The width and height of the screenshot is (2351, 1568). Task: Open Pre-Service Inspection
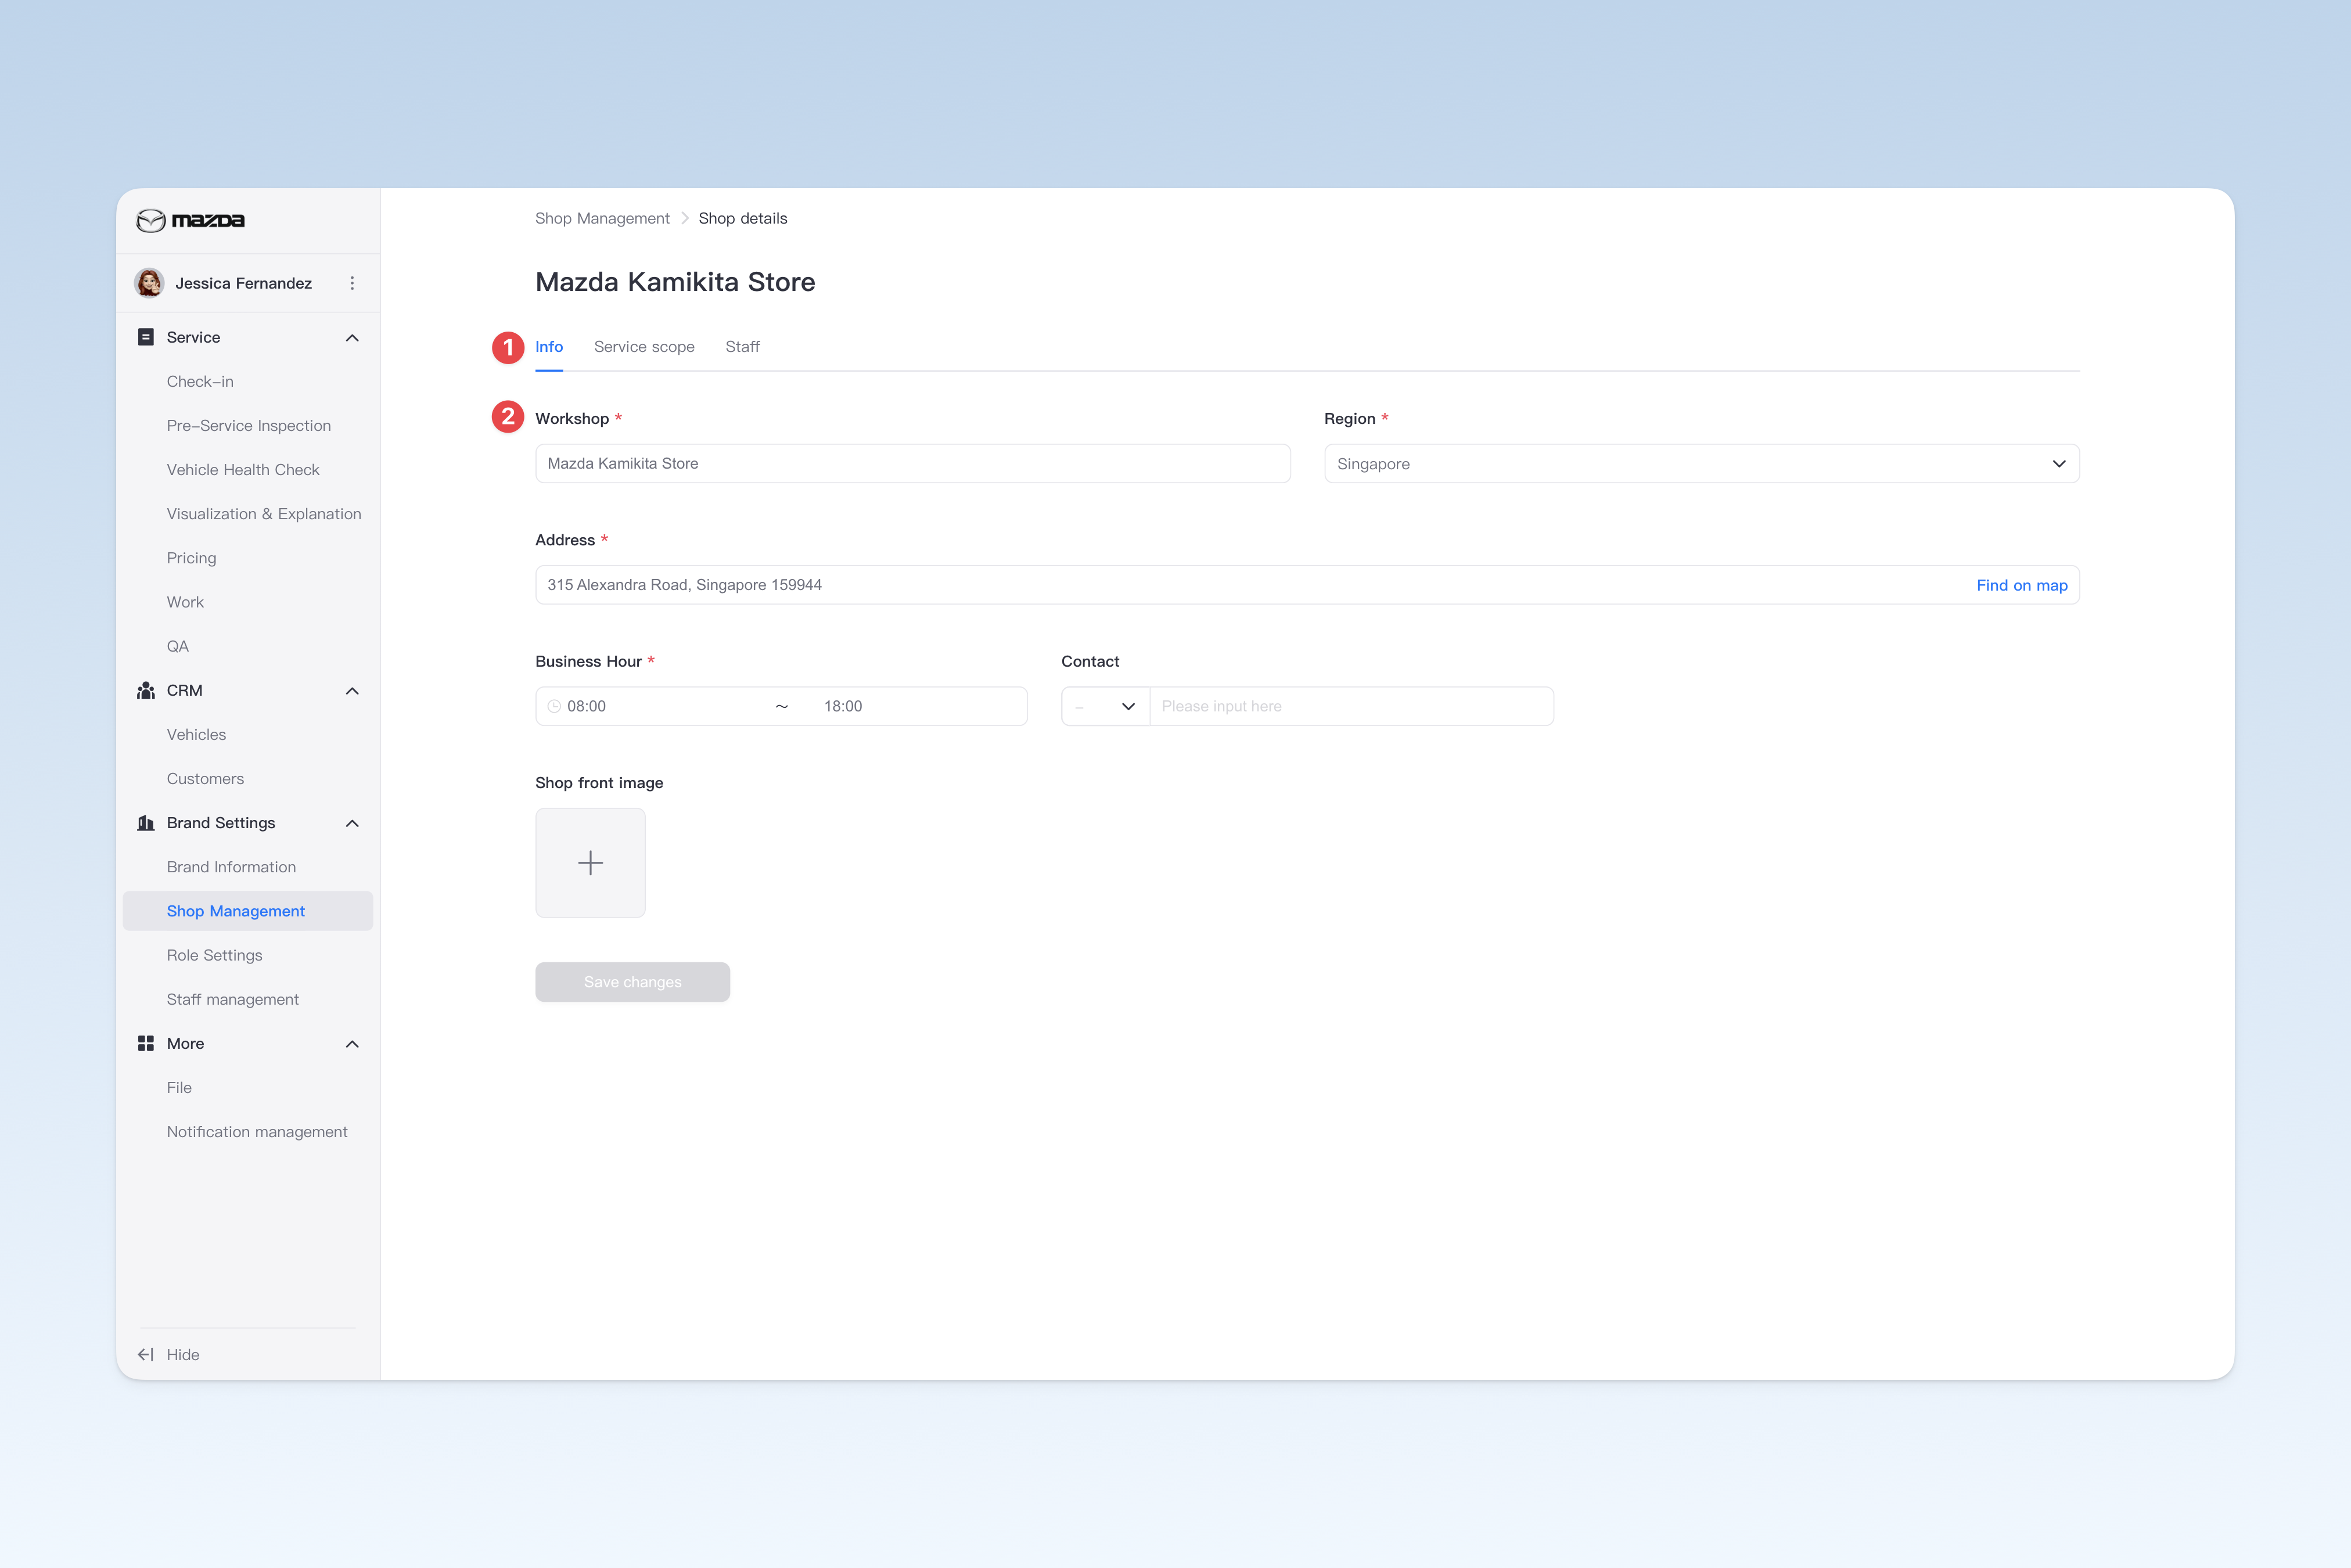249,425
